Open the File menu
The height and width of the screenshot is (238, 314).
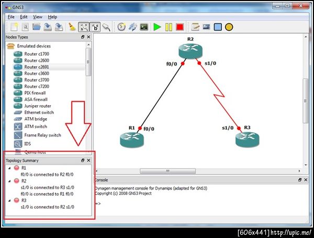[x=11, y=17]
